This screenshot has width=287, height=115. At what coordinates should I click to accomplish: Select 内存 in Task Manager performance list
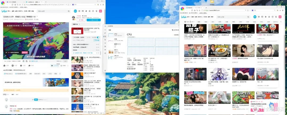[116, 40]
